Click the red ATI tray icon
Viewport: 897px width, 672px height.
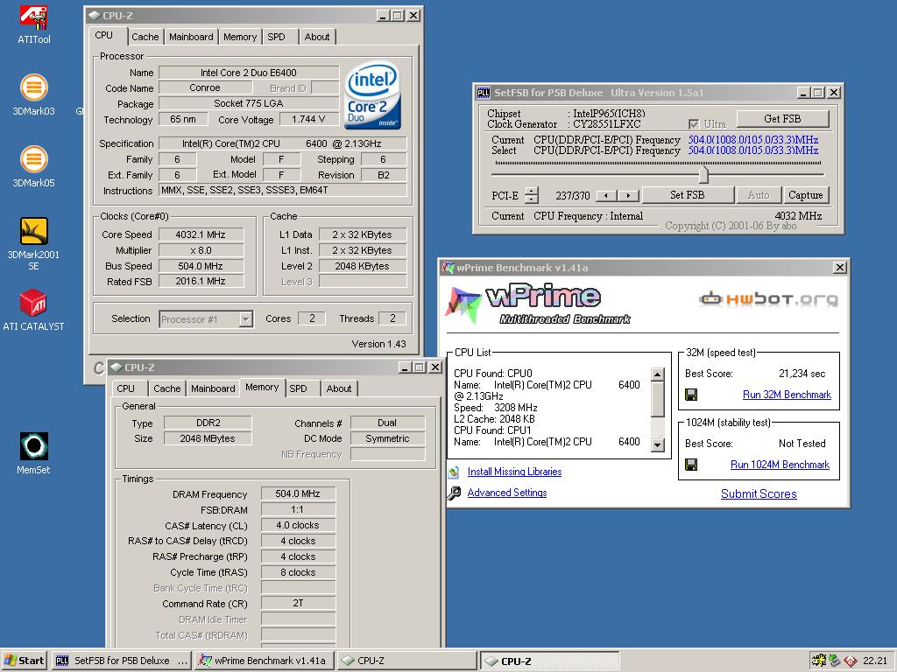point(851,661)
